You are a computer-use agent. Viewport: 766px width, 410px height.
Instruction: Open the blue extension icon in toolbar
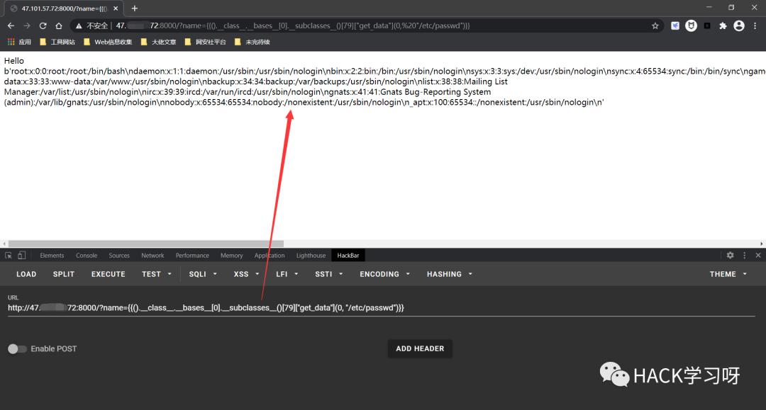[675, 25]
